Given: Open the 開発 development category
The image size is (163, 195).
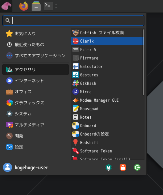Looking at the screenshot, I should coord(36,136).
